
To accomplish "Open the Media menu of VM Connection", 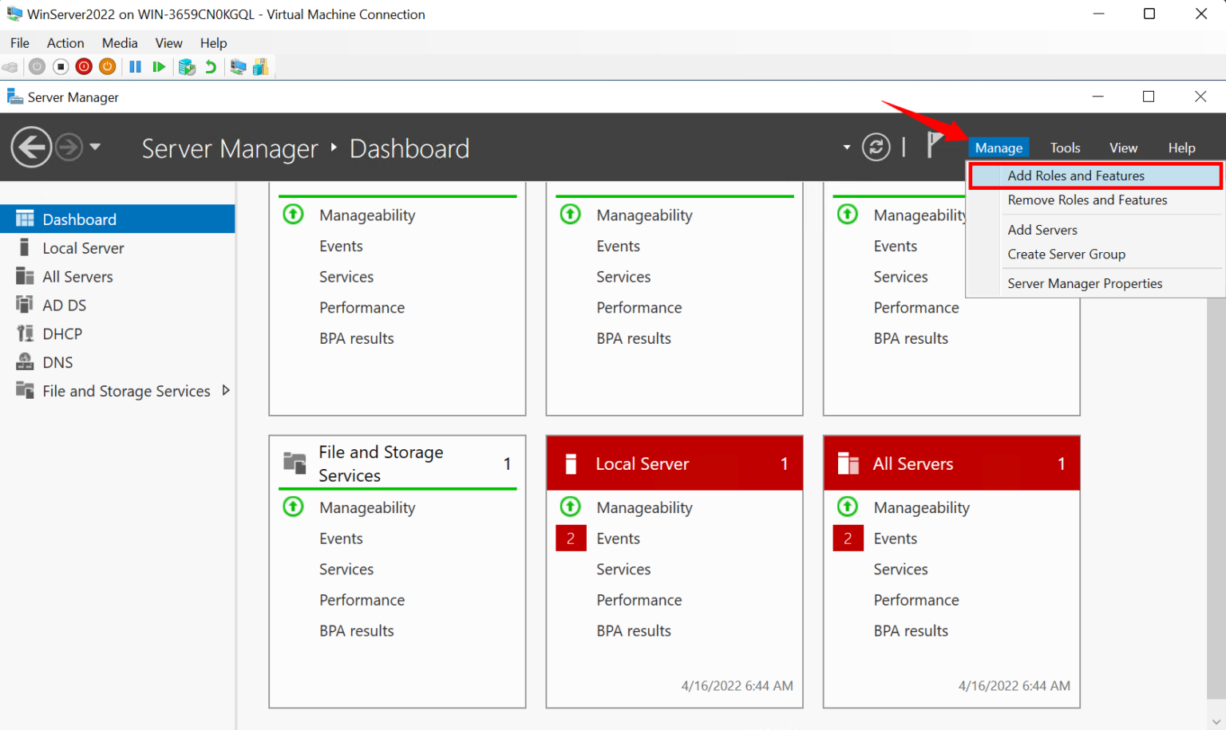I will point(120,43).
